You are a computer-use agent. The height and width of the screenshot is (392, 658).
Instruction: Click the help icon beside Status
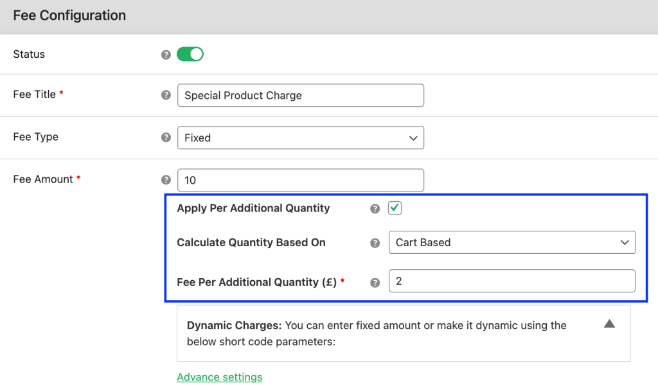(x=166, y=54)
